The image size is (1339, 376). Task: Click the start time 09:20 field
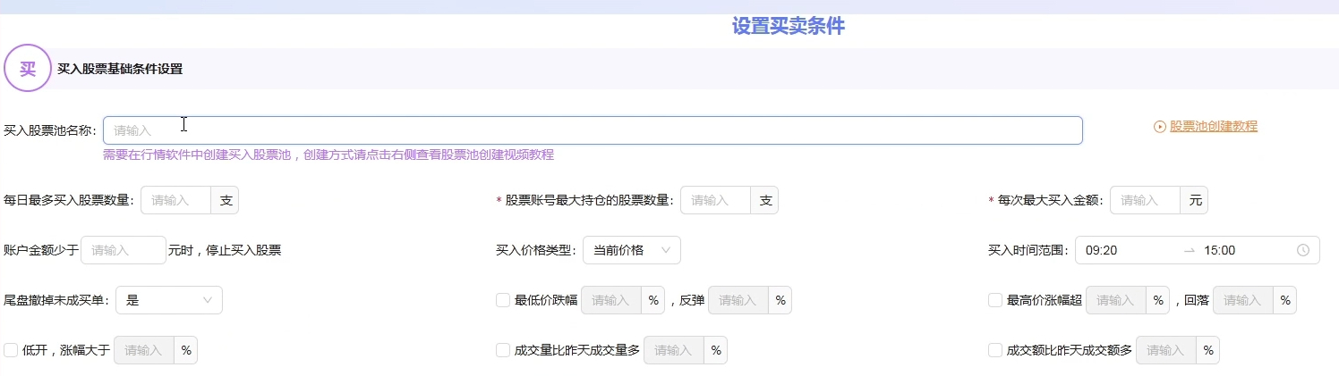1128,250
